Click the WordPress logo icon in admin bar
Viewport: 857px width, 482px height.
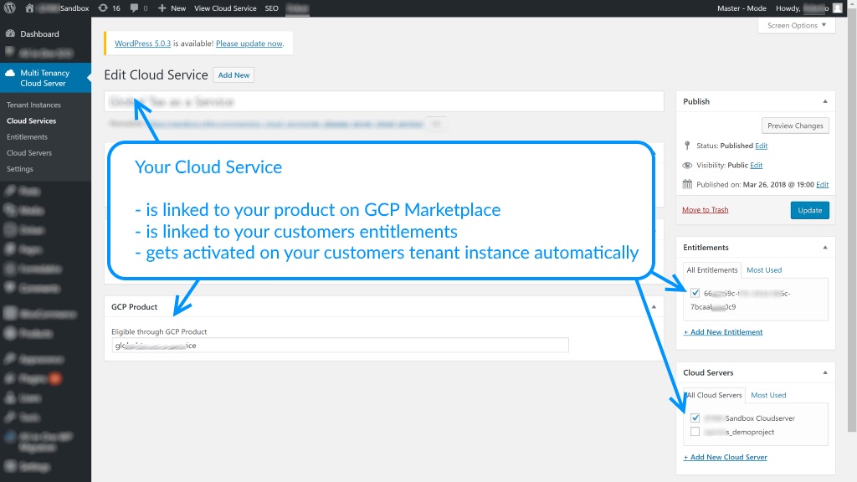[10, 8]
